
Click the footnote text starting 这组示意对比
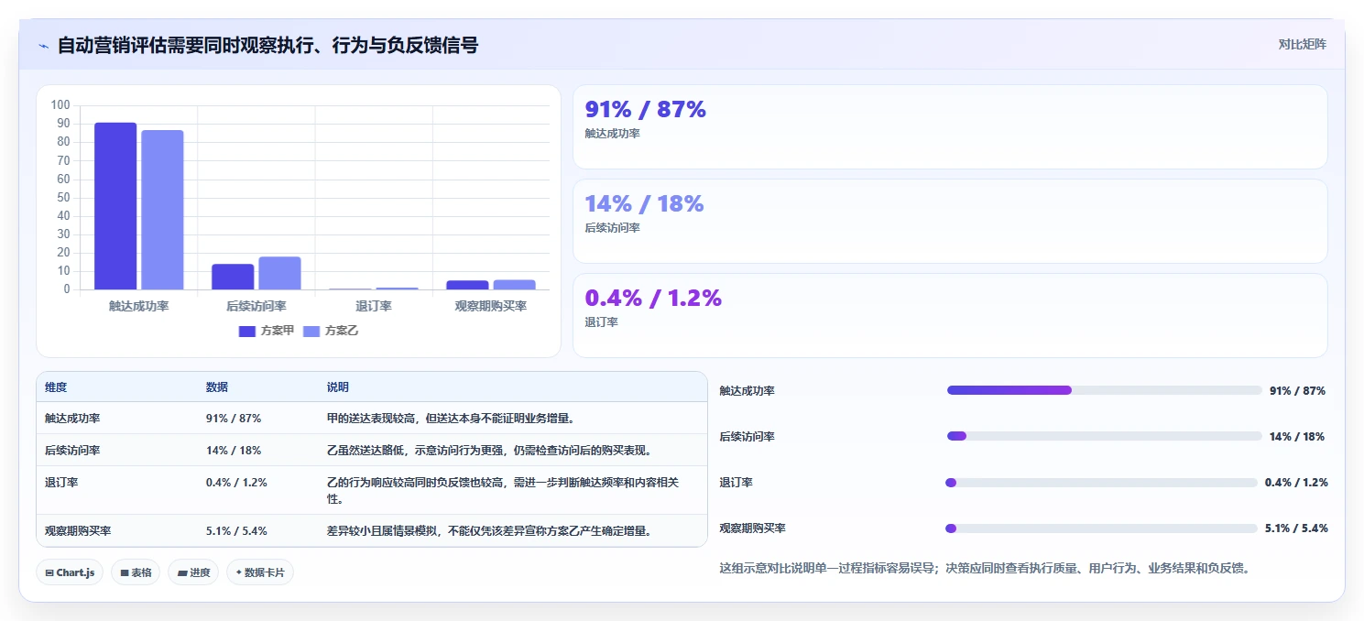tap(985, 568)
